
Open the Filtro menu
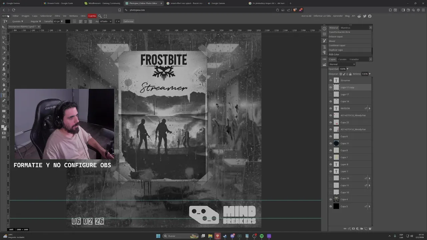pos(57,16)
